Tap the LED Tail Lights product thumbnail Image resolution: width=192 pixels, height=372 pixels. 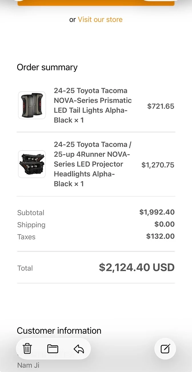(32, 105)
